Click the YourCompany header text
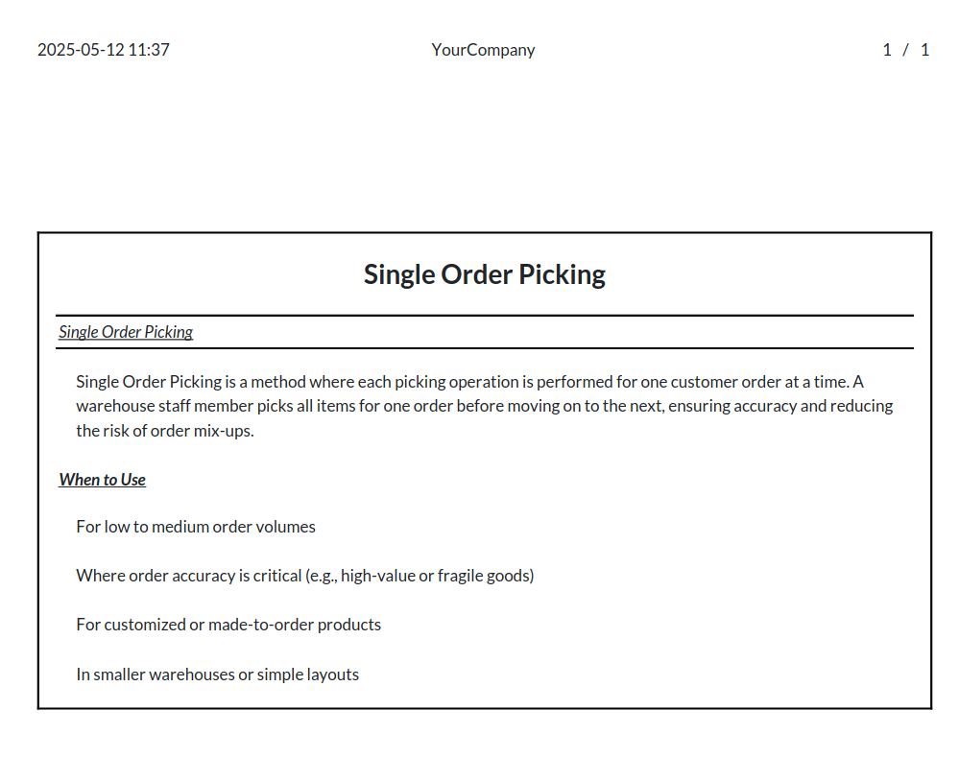 click(x=483, y=50)
